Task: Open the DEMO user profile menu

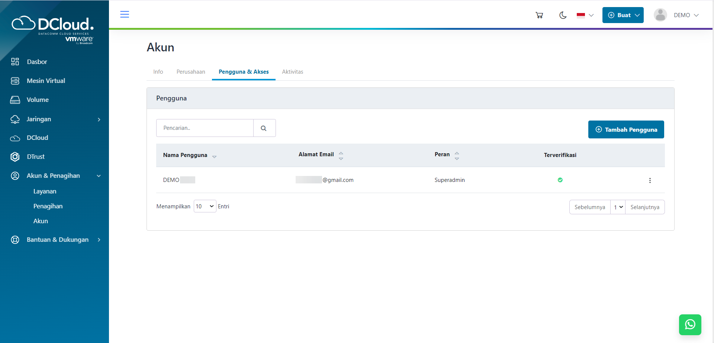Action: (677, 15)
